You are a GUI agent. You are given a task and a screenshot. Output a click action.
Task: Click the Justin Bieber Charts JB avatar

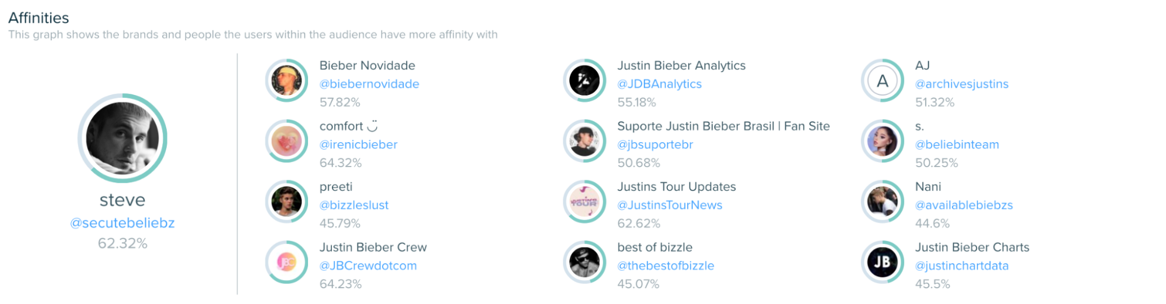883,262
